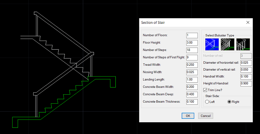
Task: Edit the Diameter of horizontal rail field
Action: pos(246,63)
